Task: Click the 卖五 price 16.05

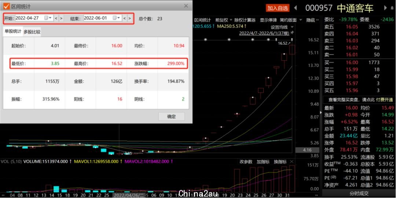Action: tap(352, 27)
